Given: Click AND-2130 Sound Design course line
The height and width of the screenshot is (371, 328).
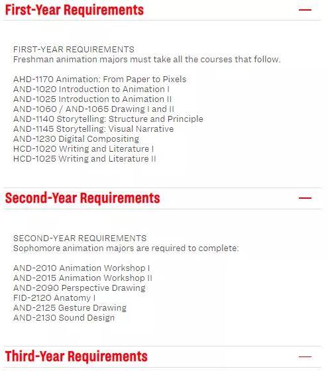Looking at the screenshot, I should [64, 318].
